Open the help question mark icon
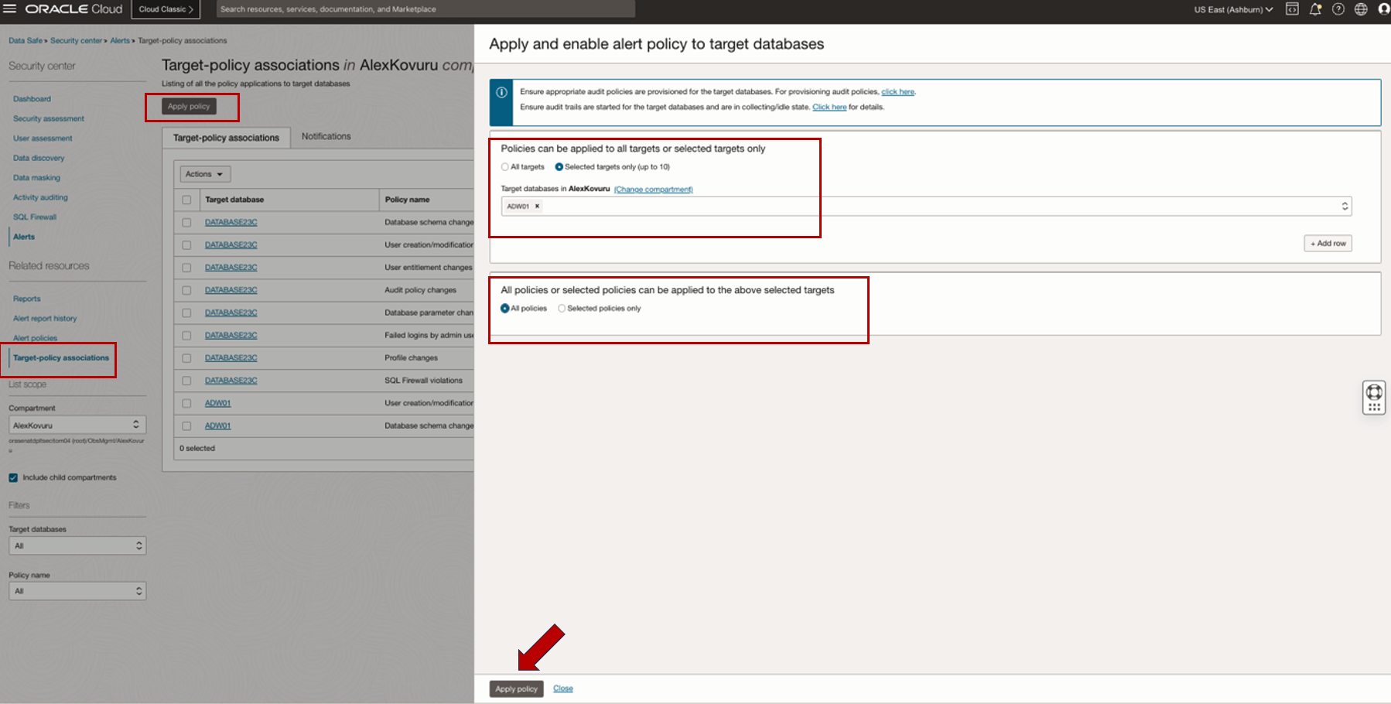This screenshot has width=1391, height=704. [x=1338, y=9]
